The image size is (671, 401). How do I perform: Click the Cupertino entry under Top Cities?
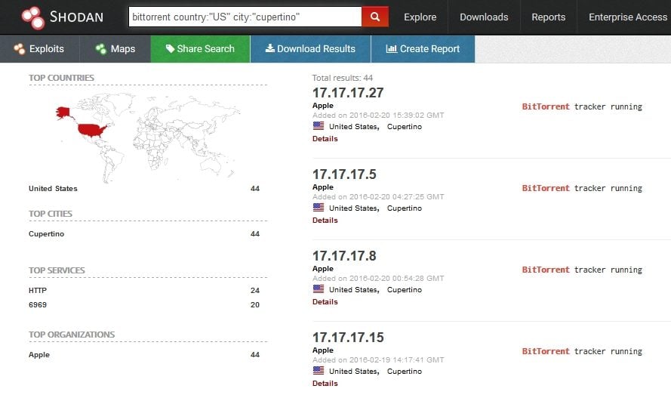click(x=46, y=233)
